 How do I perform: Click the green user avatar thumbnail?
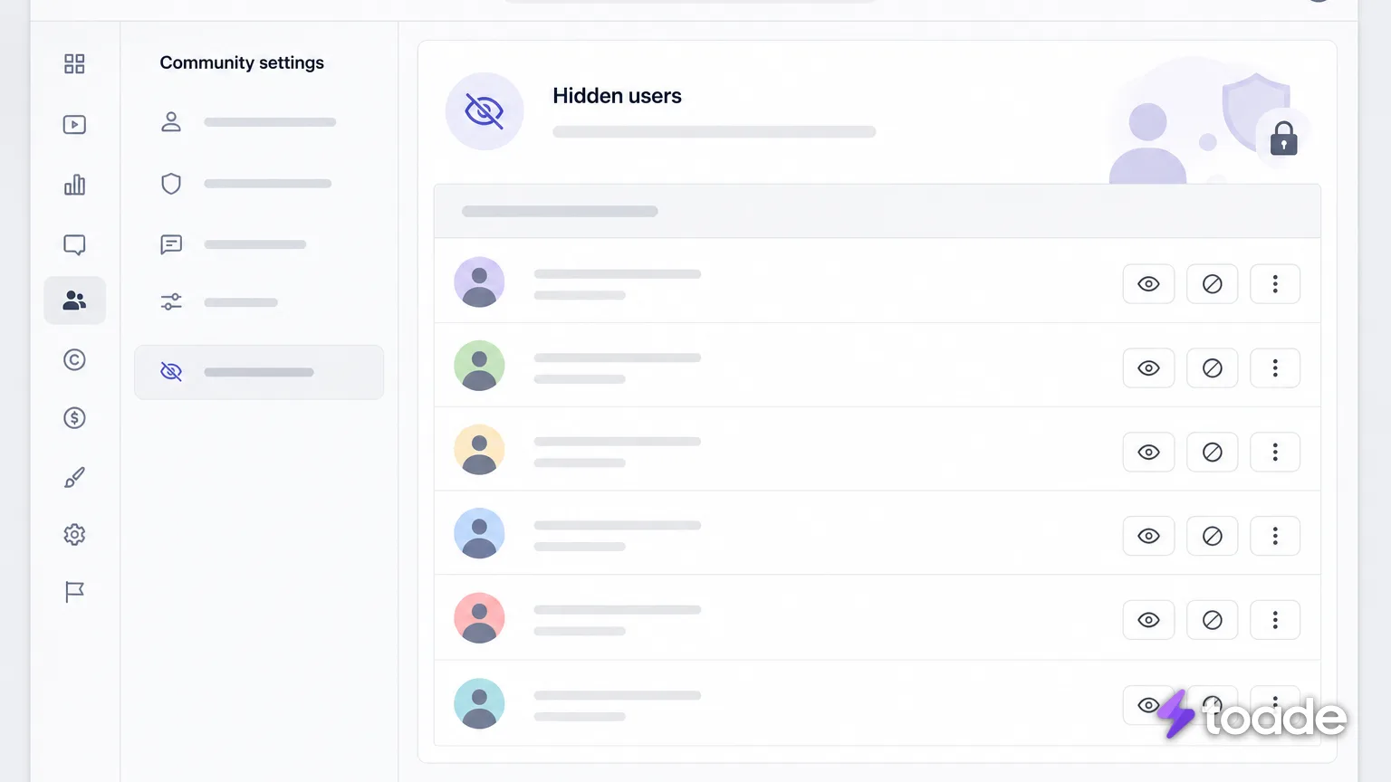point(479,366)
